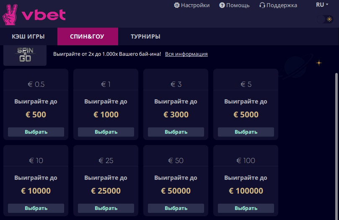Open settings via the gear icon

177,5
